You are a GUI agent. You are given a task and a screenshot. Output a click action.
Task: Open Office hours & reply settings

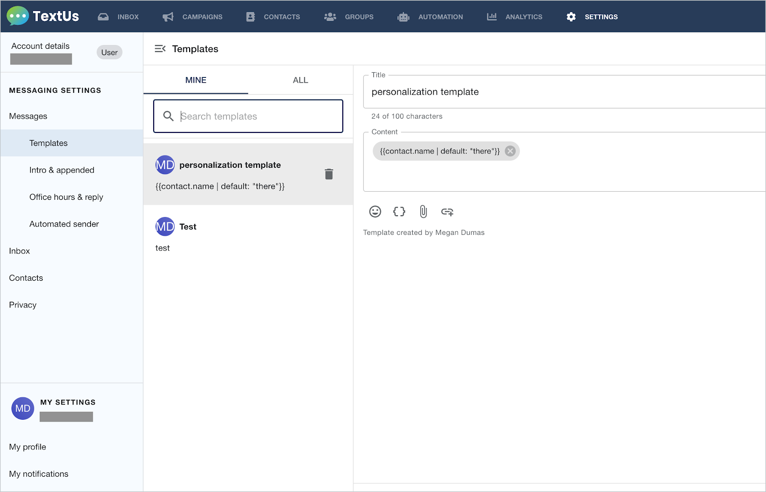tap(66, 197)
